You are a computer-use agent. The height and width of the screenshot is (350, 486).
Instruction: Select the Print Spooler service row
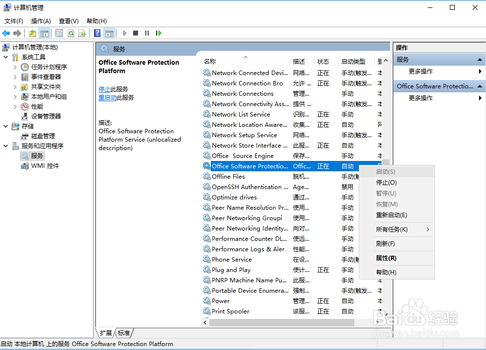click(x=292, y=311)
